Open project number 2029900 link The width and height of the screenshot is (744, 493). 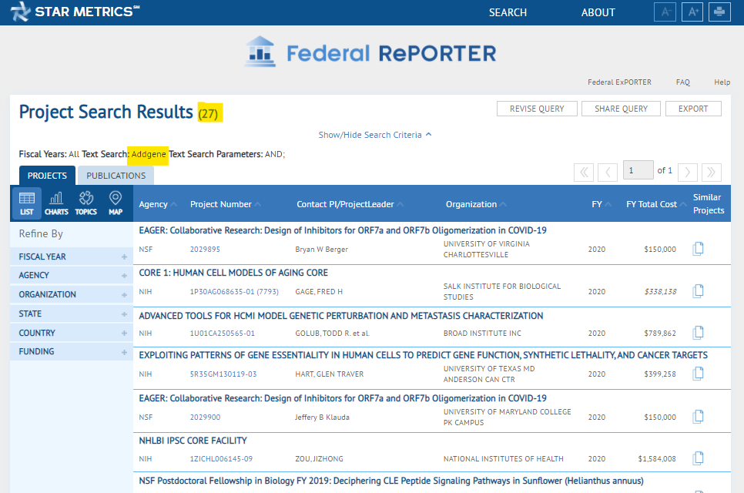click(x=205, y=417)
